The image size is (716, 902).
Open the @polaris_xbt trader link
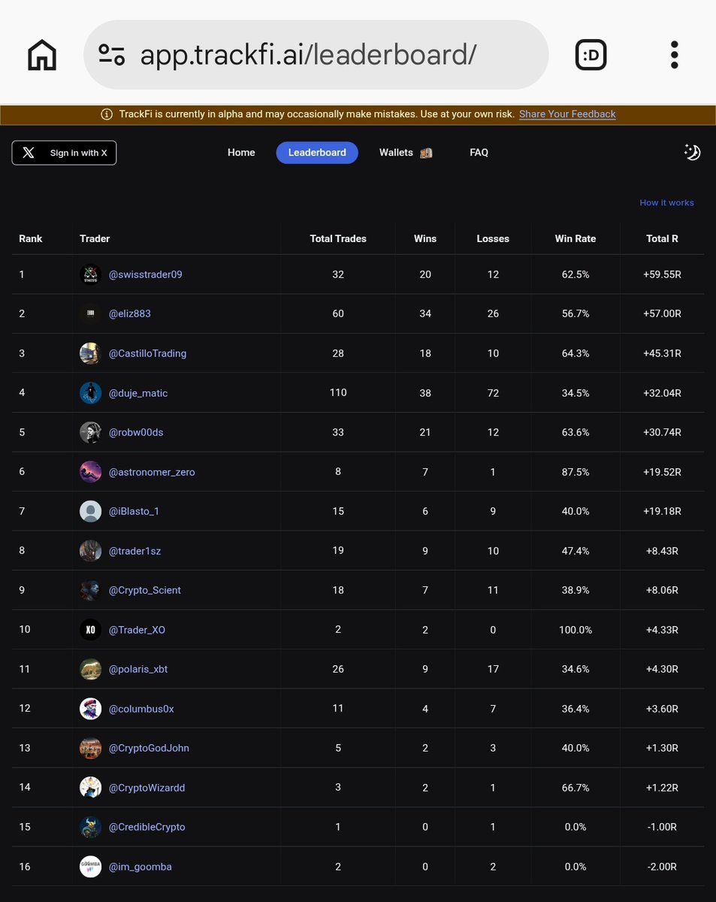[x=138, y=670]
